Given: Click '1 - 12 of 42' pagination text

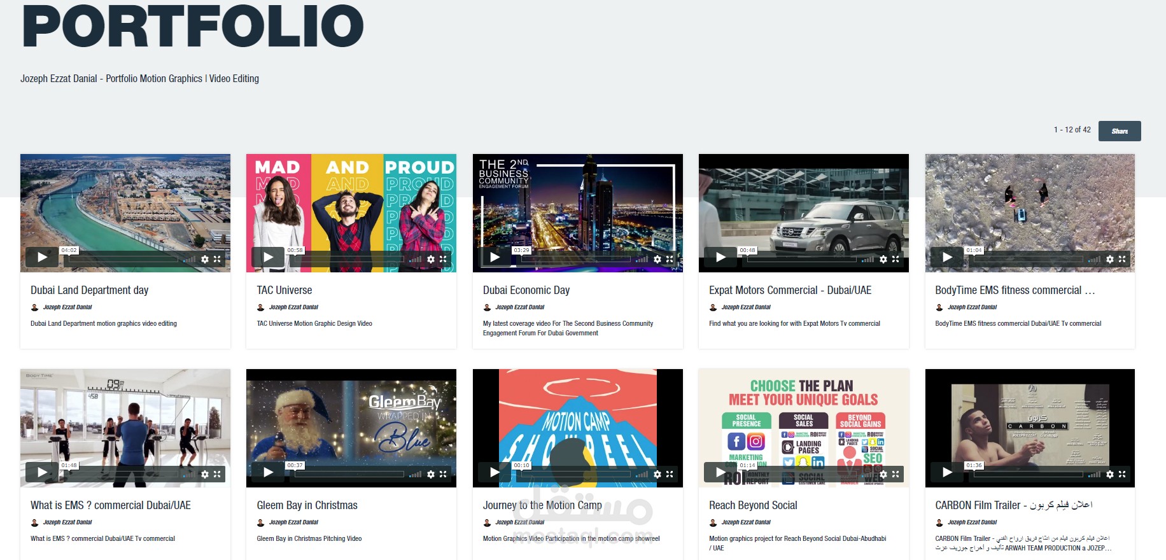Looking at the screenshot, I should coord(1072,130).
